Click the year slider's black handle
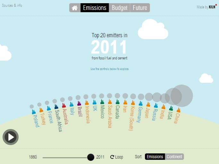The image size is (219, 164). pyautogui.click(x=91, y=157)
